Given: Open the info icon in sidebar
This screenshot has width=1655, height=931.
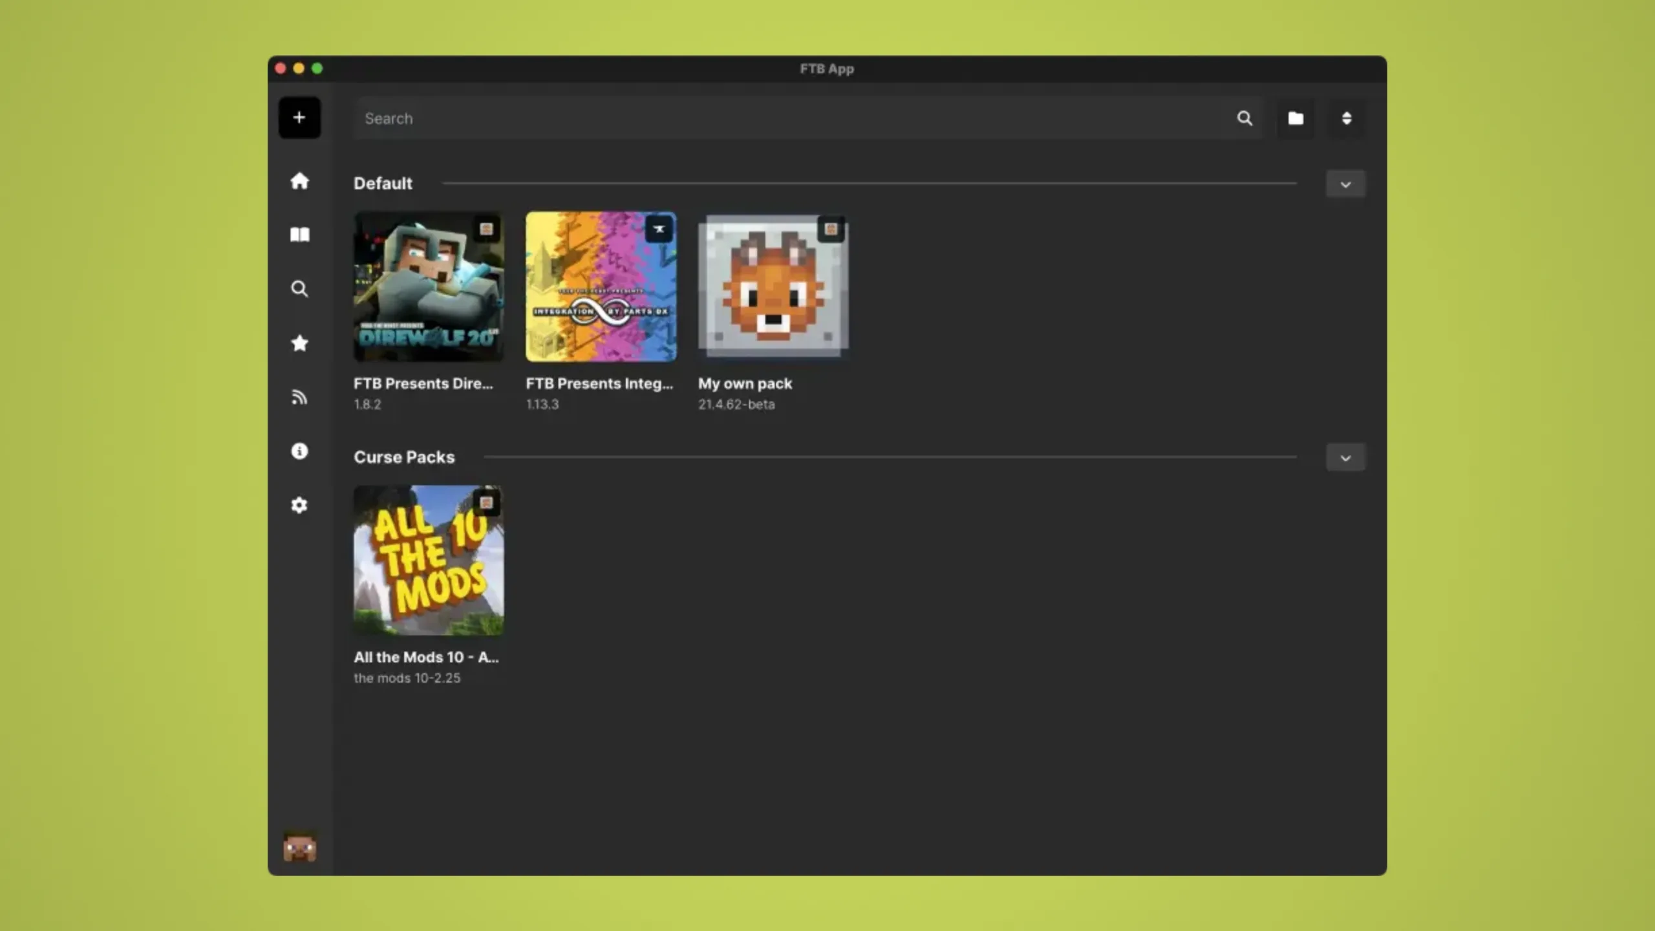Looking at the screenshot, I should coord(299,451).
